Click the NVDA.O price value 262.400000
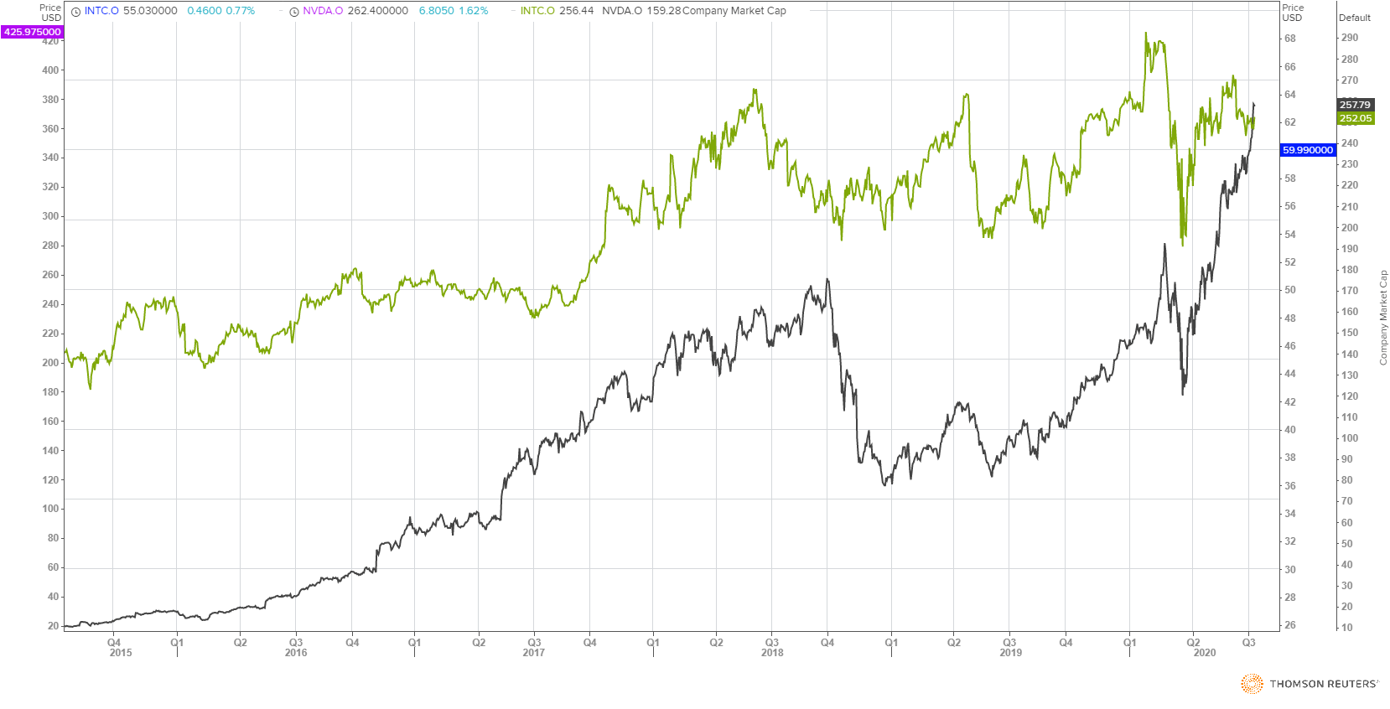 pos(378,11)
